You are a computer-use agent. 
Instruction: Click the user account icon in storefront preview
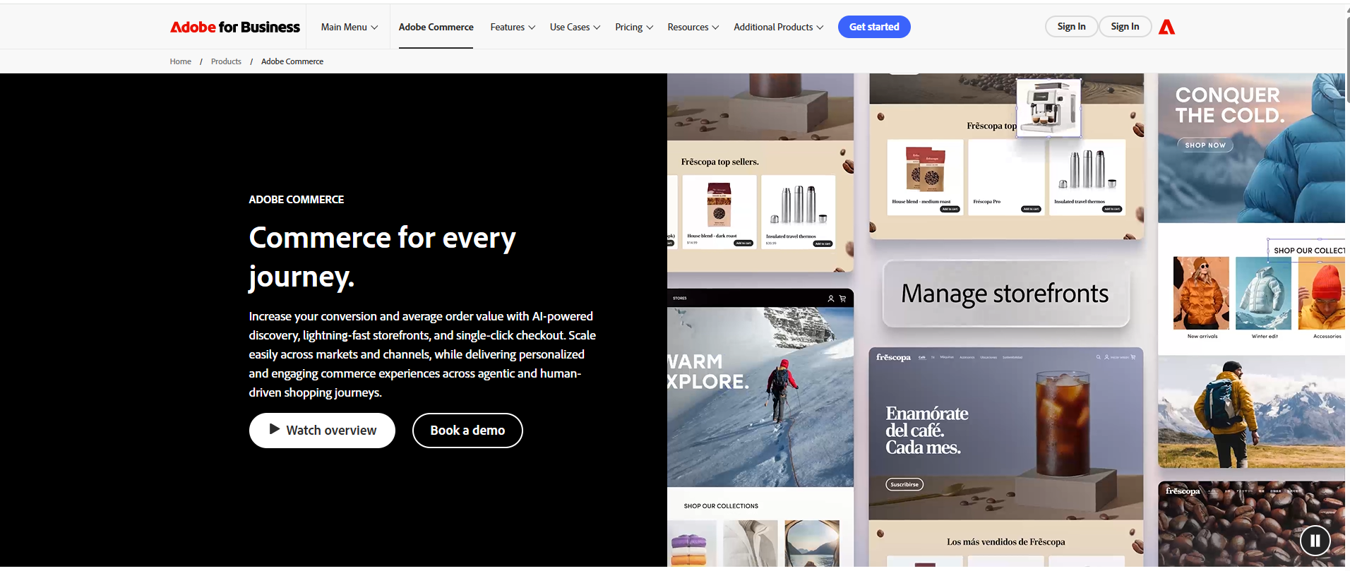(831, 299)
